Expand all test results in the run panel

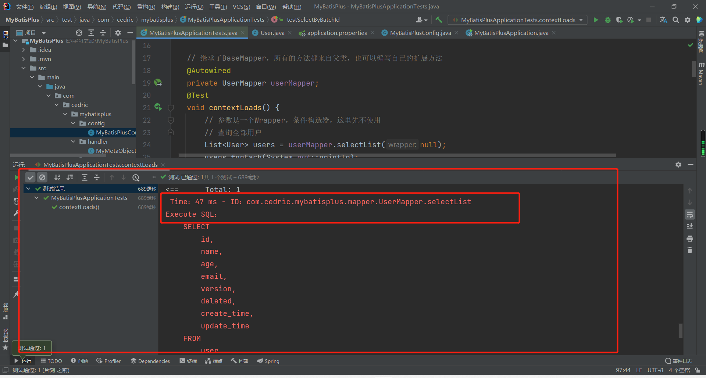85,177
